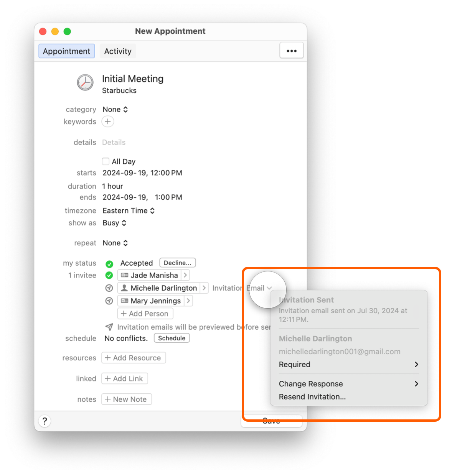Click the pending status icon beside Mary Jennings

click(x=109, y=301)
